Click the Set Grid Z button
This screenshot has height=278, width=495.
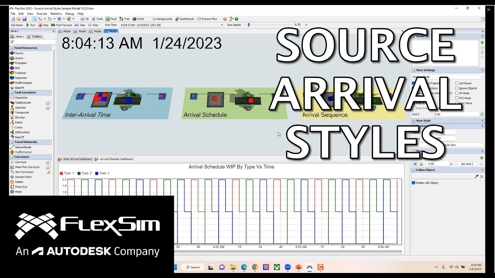(467, 164)
